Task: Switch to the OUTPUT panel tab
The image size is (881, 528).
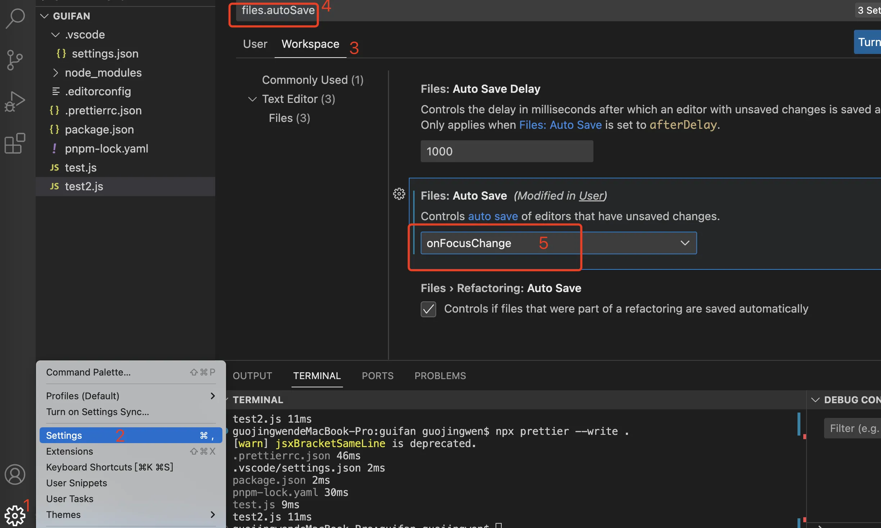Action: [252, 376]
